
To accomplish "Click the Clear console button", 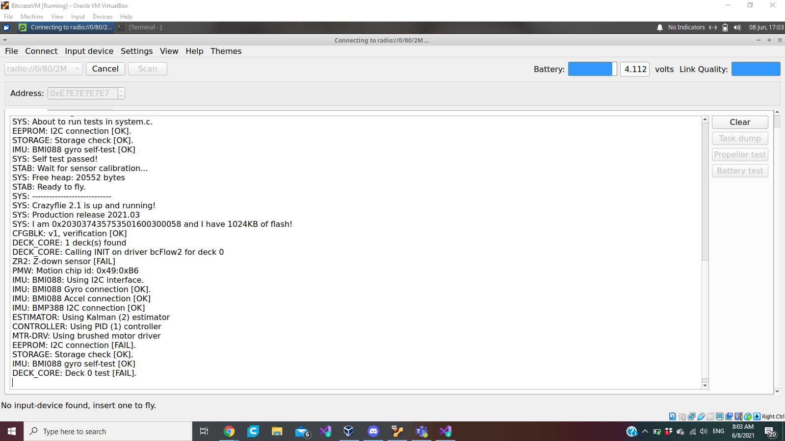I will [739, 122].
